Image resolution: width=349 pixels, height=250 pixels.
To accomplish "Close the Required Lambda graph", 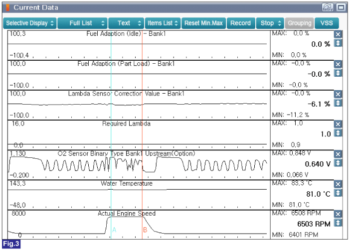I will (x=338, y=124).
